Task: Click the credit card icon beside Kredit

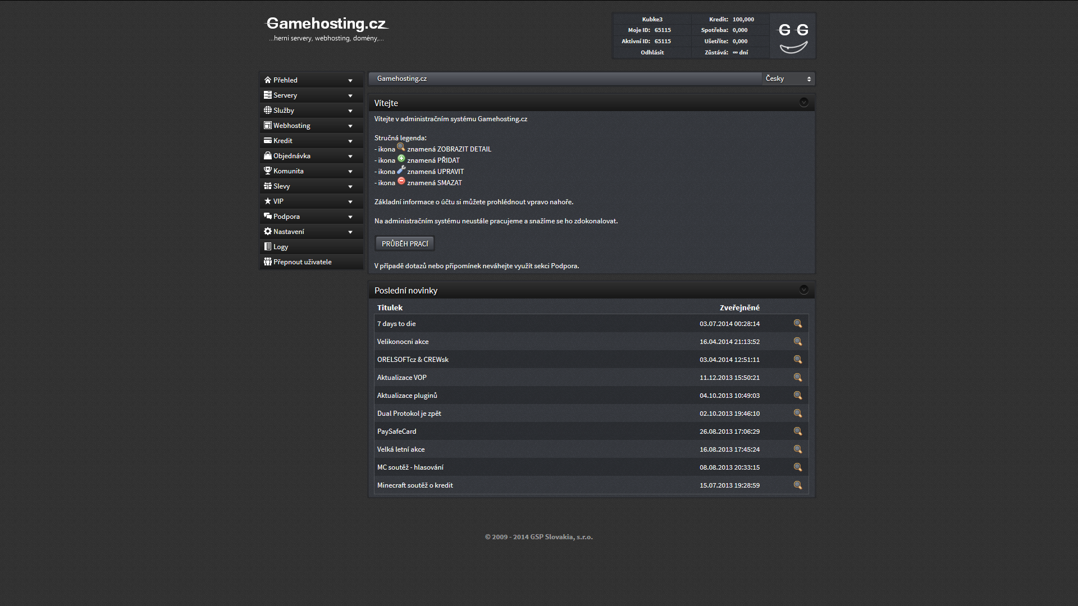Action: click(268, 140)
